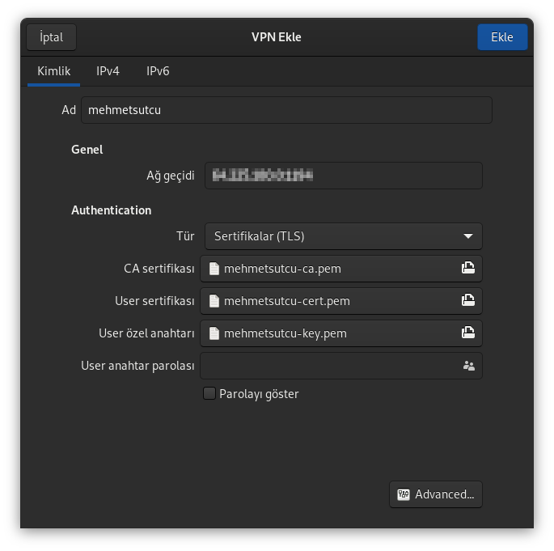Click the Ağ geçidi gateway field
This screenshot has height=551, width=554.
(343, 175)
